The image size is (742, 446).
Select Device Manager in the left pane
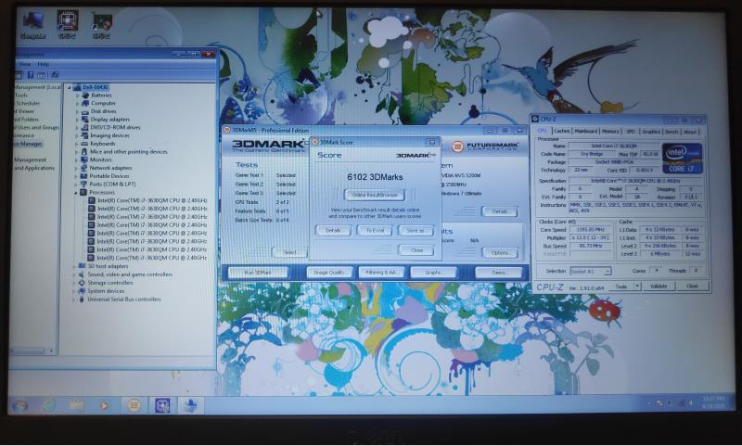tap(29, 144)
